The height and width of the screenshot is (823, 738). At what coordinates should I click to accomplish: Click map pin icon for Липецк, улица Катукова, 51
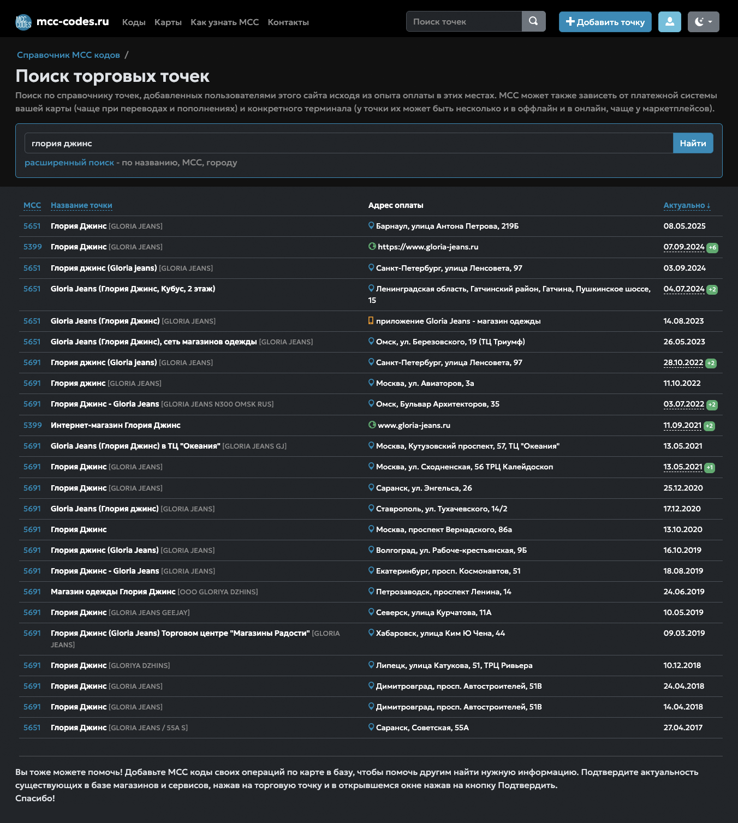(371, 665)
